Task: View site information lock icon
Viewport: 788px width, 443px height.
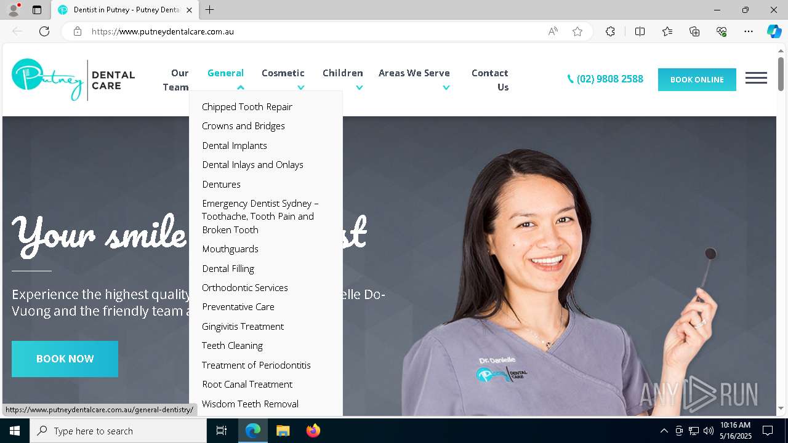Action: tap(78, 31)
